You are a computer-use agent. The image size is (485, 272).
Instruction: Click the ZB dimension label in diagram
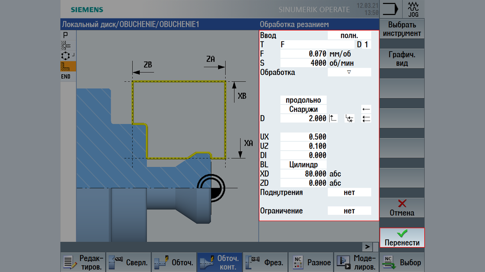[x=148, y=65]
